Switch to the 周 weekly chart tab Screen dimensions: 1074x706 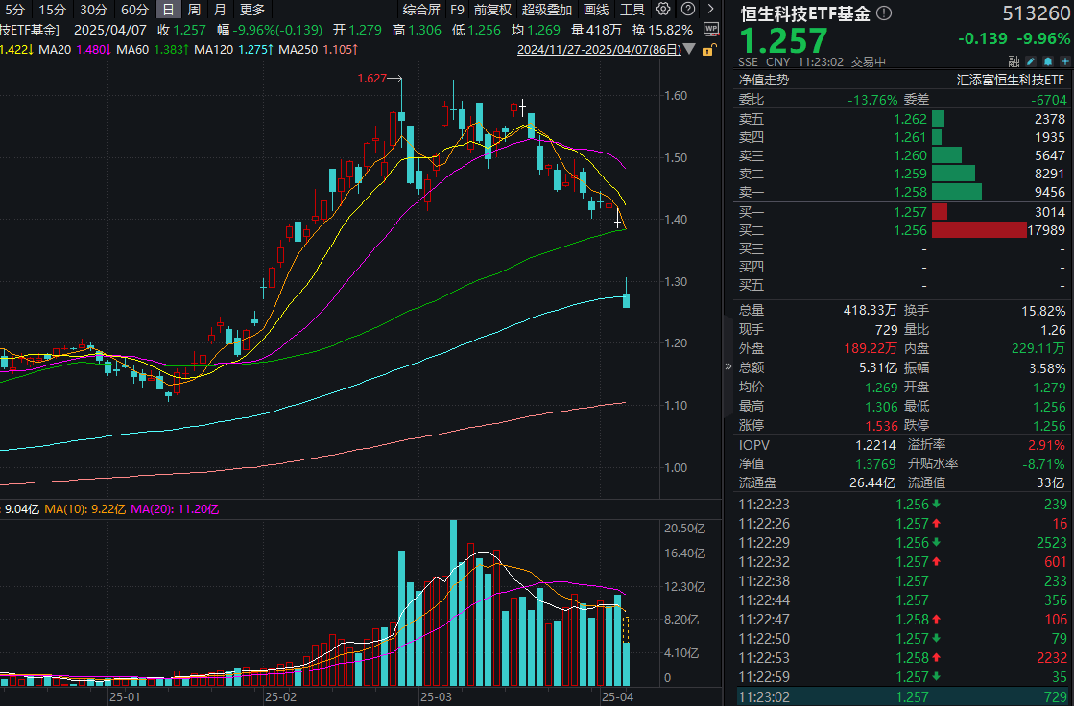pyautogui.click(x=196, y=10)
